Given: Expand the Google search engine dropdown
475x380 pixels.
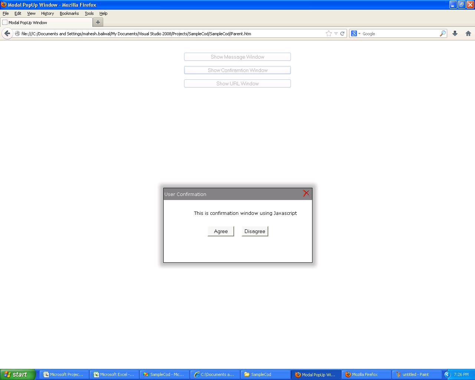Looking at the screenshot, I should point(356,33).
